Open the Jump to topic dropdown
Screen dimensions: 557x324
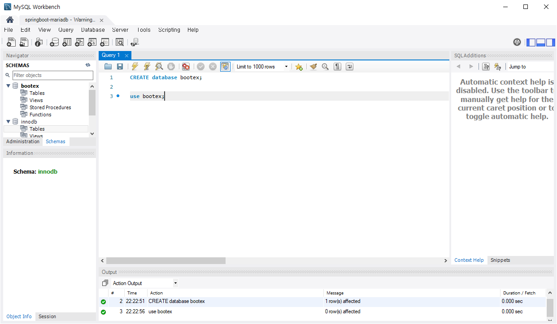(531, 67)
